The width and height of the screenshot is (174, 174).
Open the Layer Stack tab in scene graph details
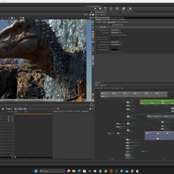(77, 111)
